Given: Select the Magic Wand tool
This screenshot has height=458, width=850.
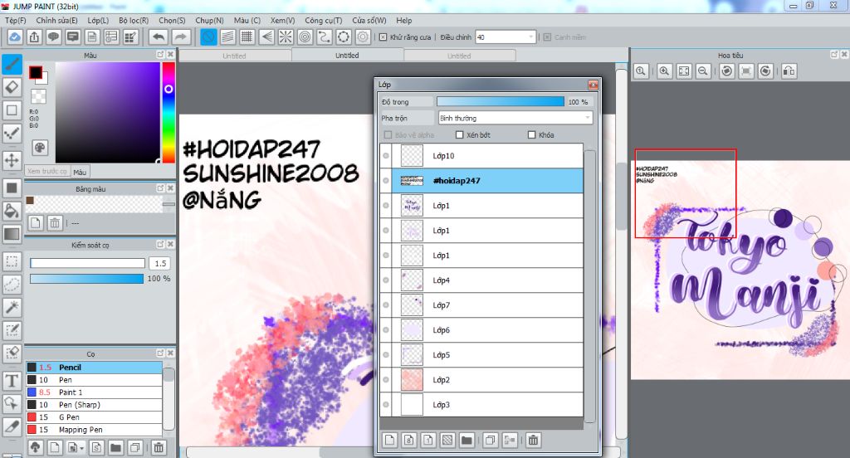Looking at the screenshot, I should [12, 307].
